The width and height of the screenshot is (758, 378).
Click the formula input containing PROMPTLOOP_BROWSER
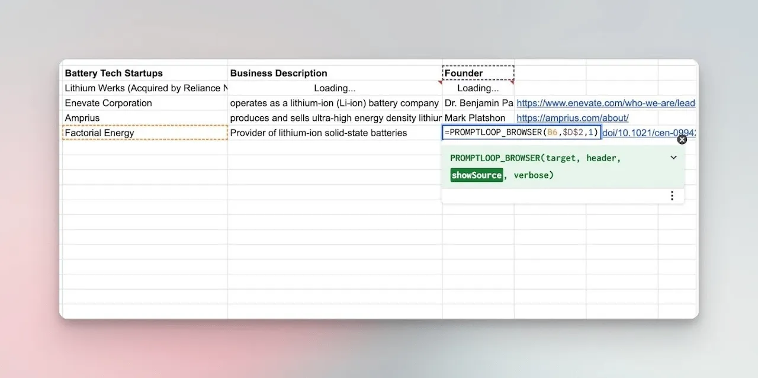(x=522, y=132)
